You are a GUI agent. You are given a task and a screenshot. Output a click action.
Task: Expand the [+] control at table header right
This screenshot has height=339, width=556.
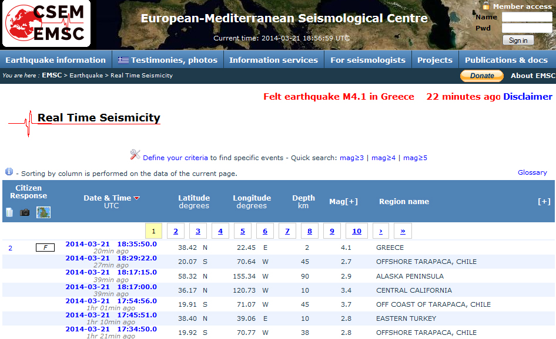pos(544,202)
